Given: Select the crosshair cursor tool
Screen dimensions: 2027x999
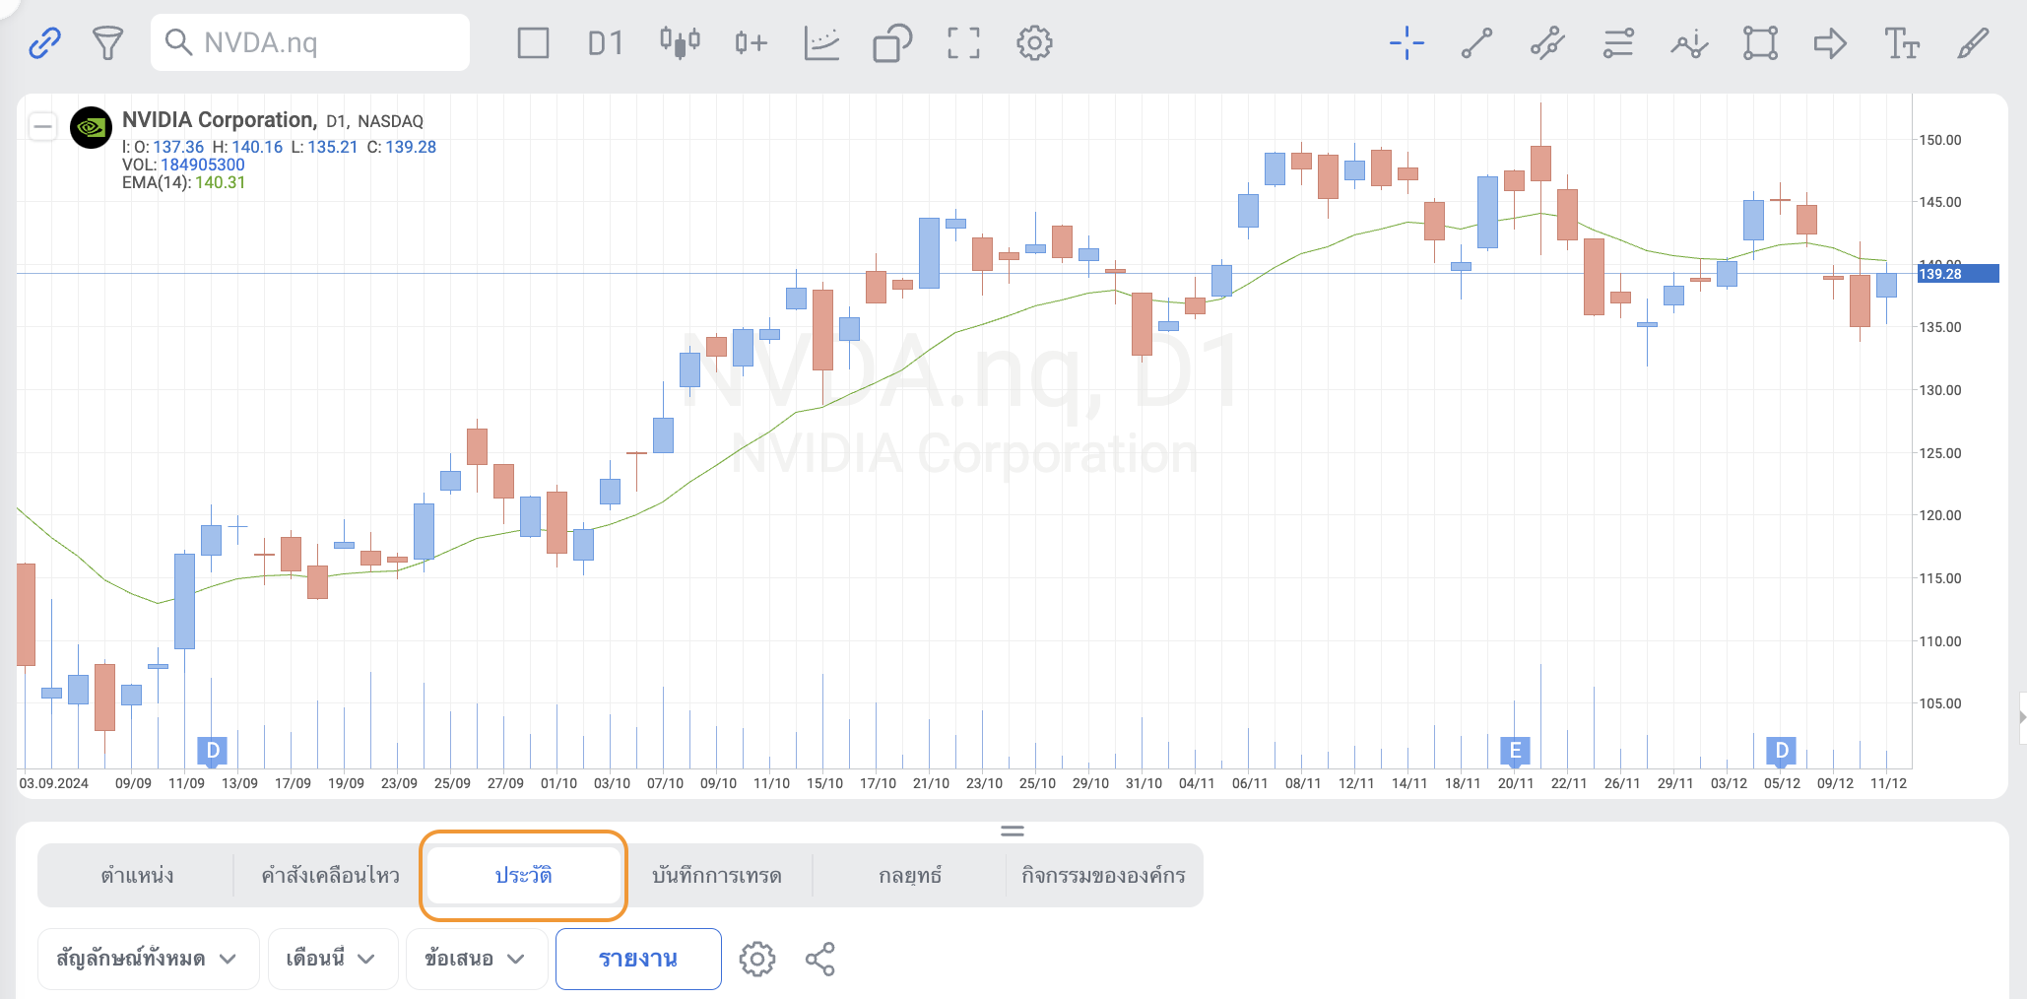Looking at the screenshot, I should pos(1406,43).
